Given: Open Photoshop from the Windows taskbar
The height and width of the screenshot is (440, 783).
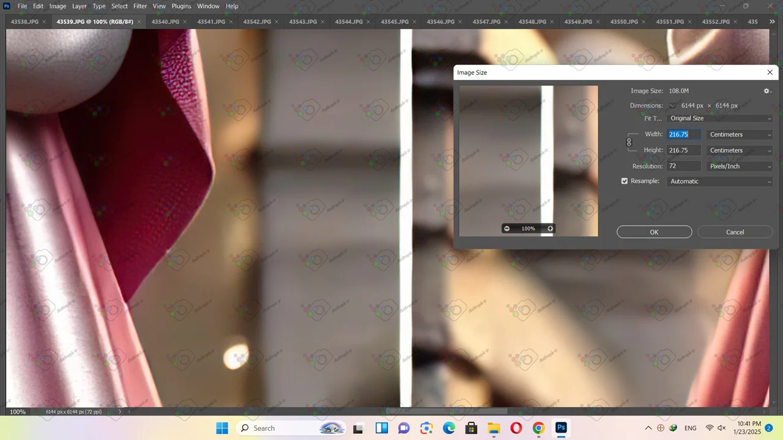Looking at the screenshot, I should tap(560, 428).
